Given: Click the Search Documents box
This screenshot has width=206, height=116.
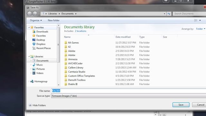Looking at the screenshot, I should (189, 14).
